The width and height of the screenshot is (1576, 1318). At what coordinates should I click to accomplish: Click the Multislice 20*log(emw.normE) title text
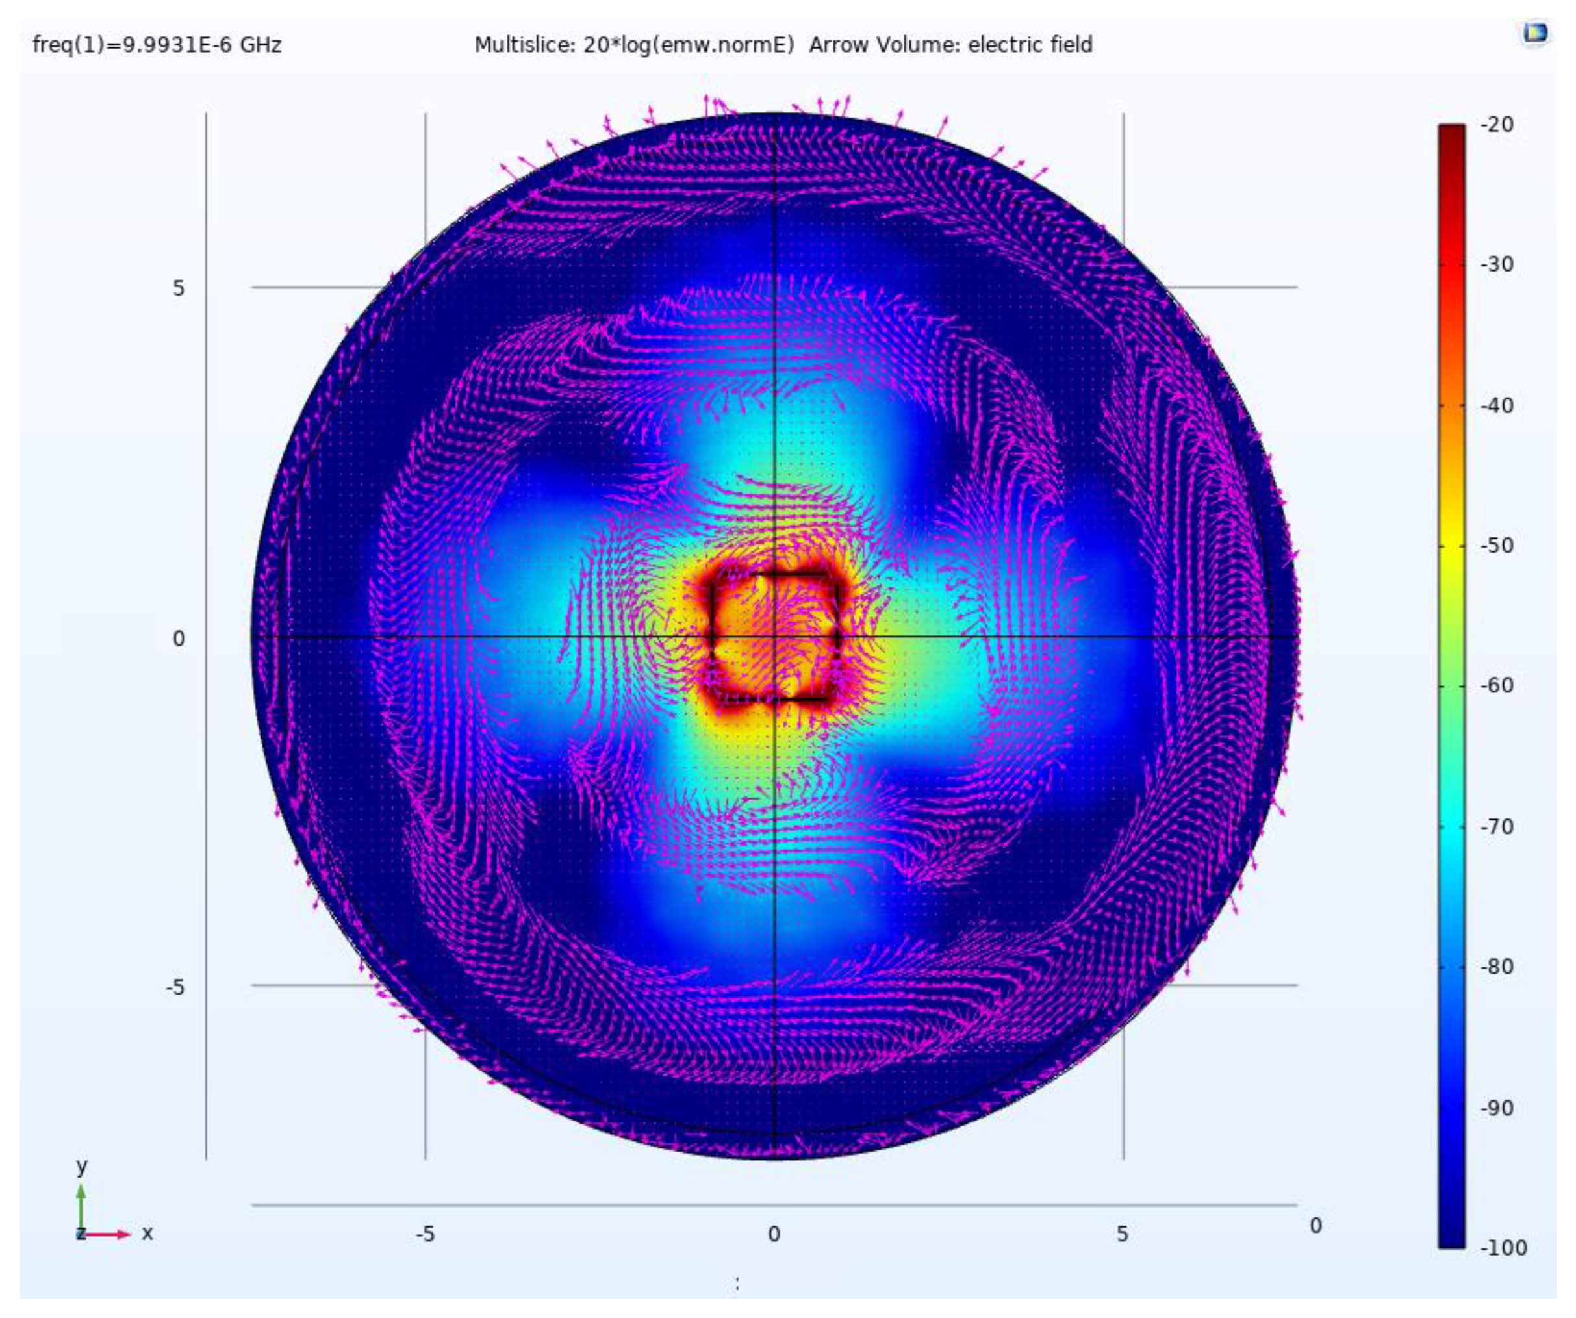tap(633, 45)
